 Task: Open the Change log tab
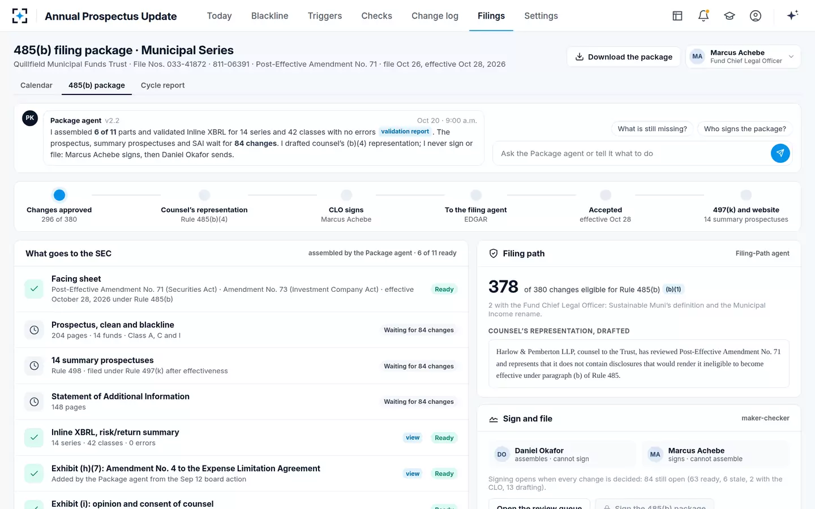tap(435, 16)
